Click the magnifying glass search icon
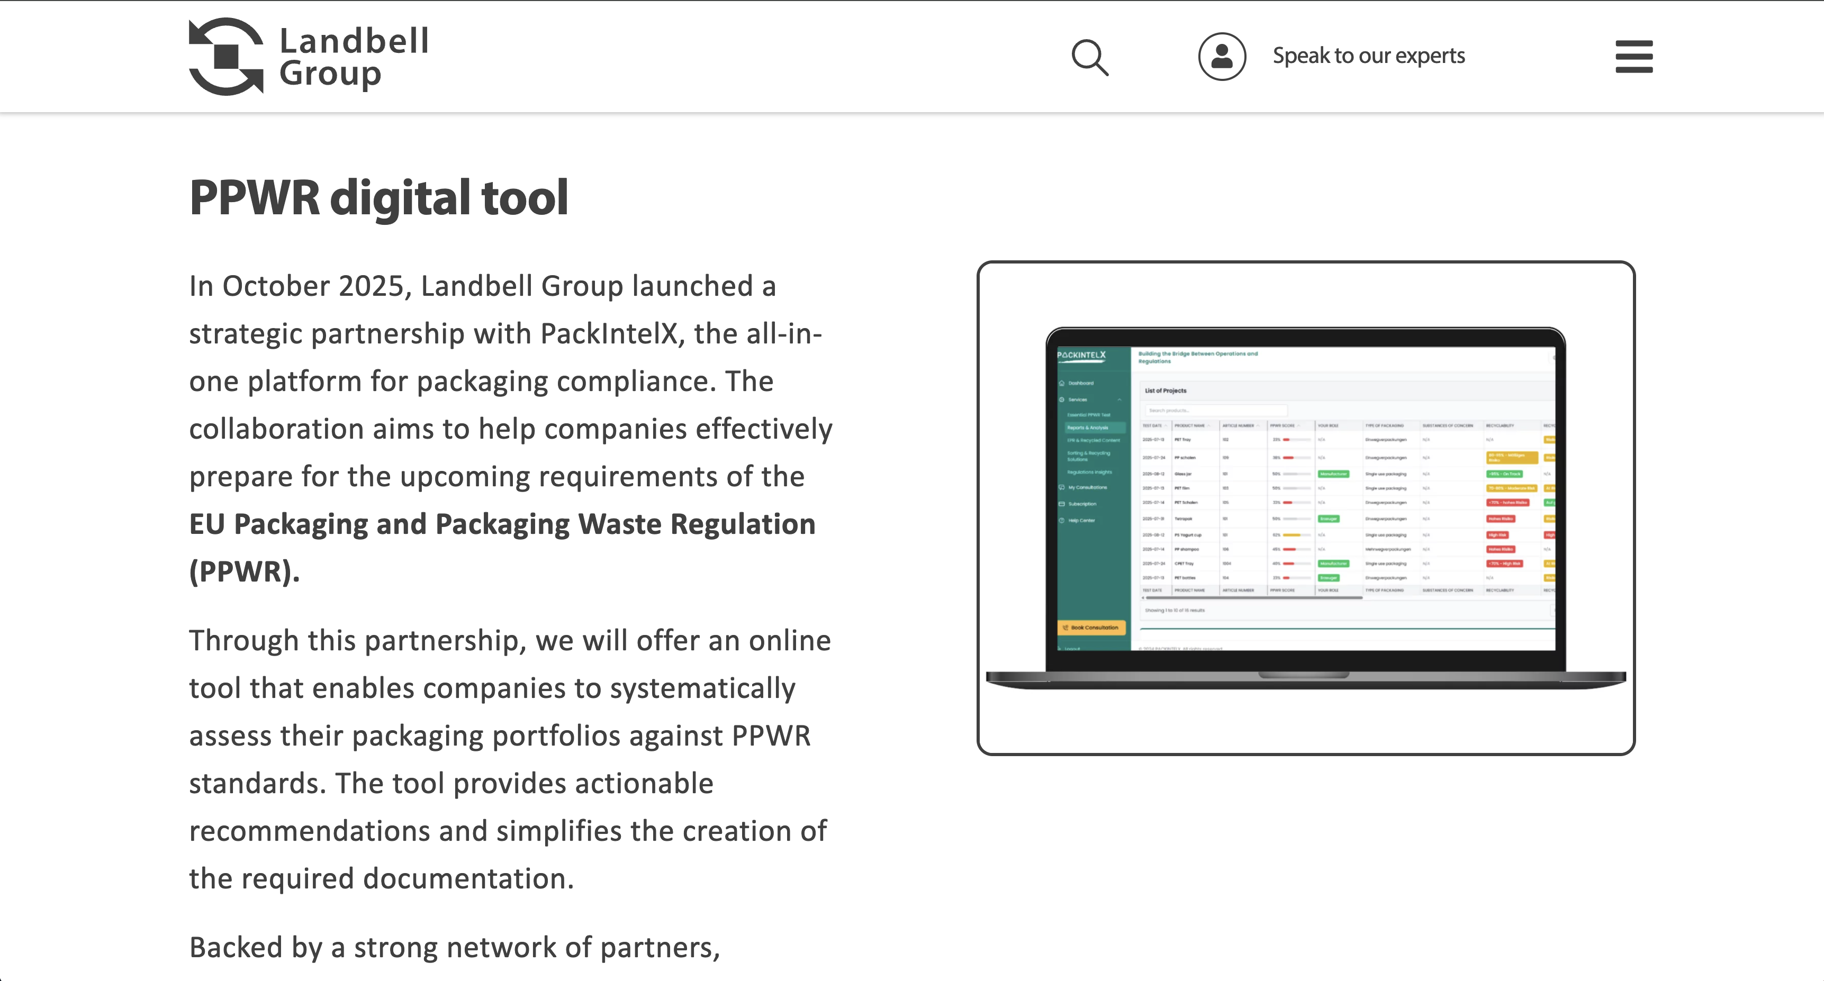Viewport: 1824px width, 981px height. (x=1090, y=57)
